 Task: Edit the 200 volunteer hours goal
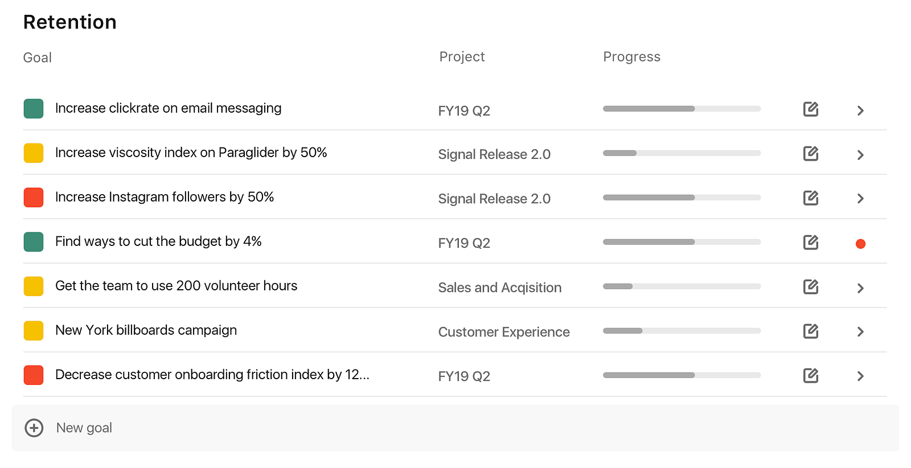[810, 286]
